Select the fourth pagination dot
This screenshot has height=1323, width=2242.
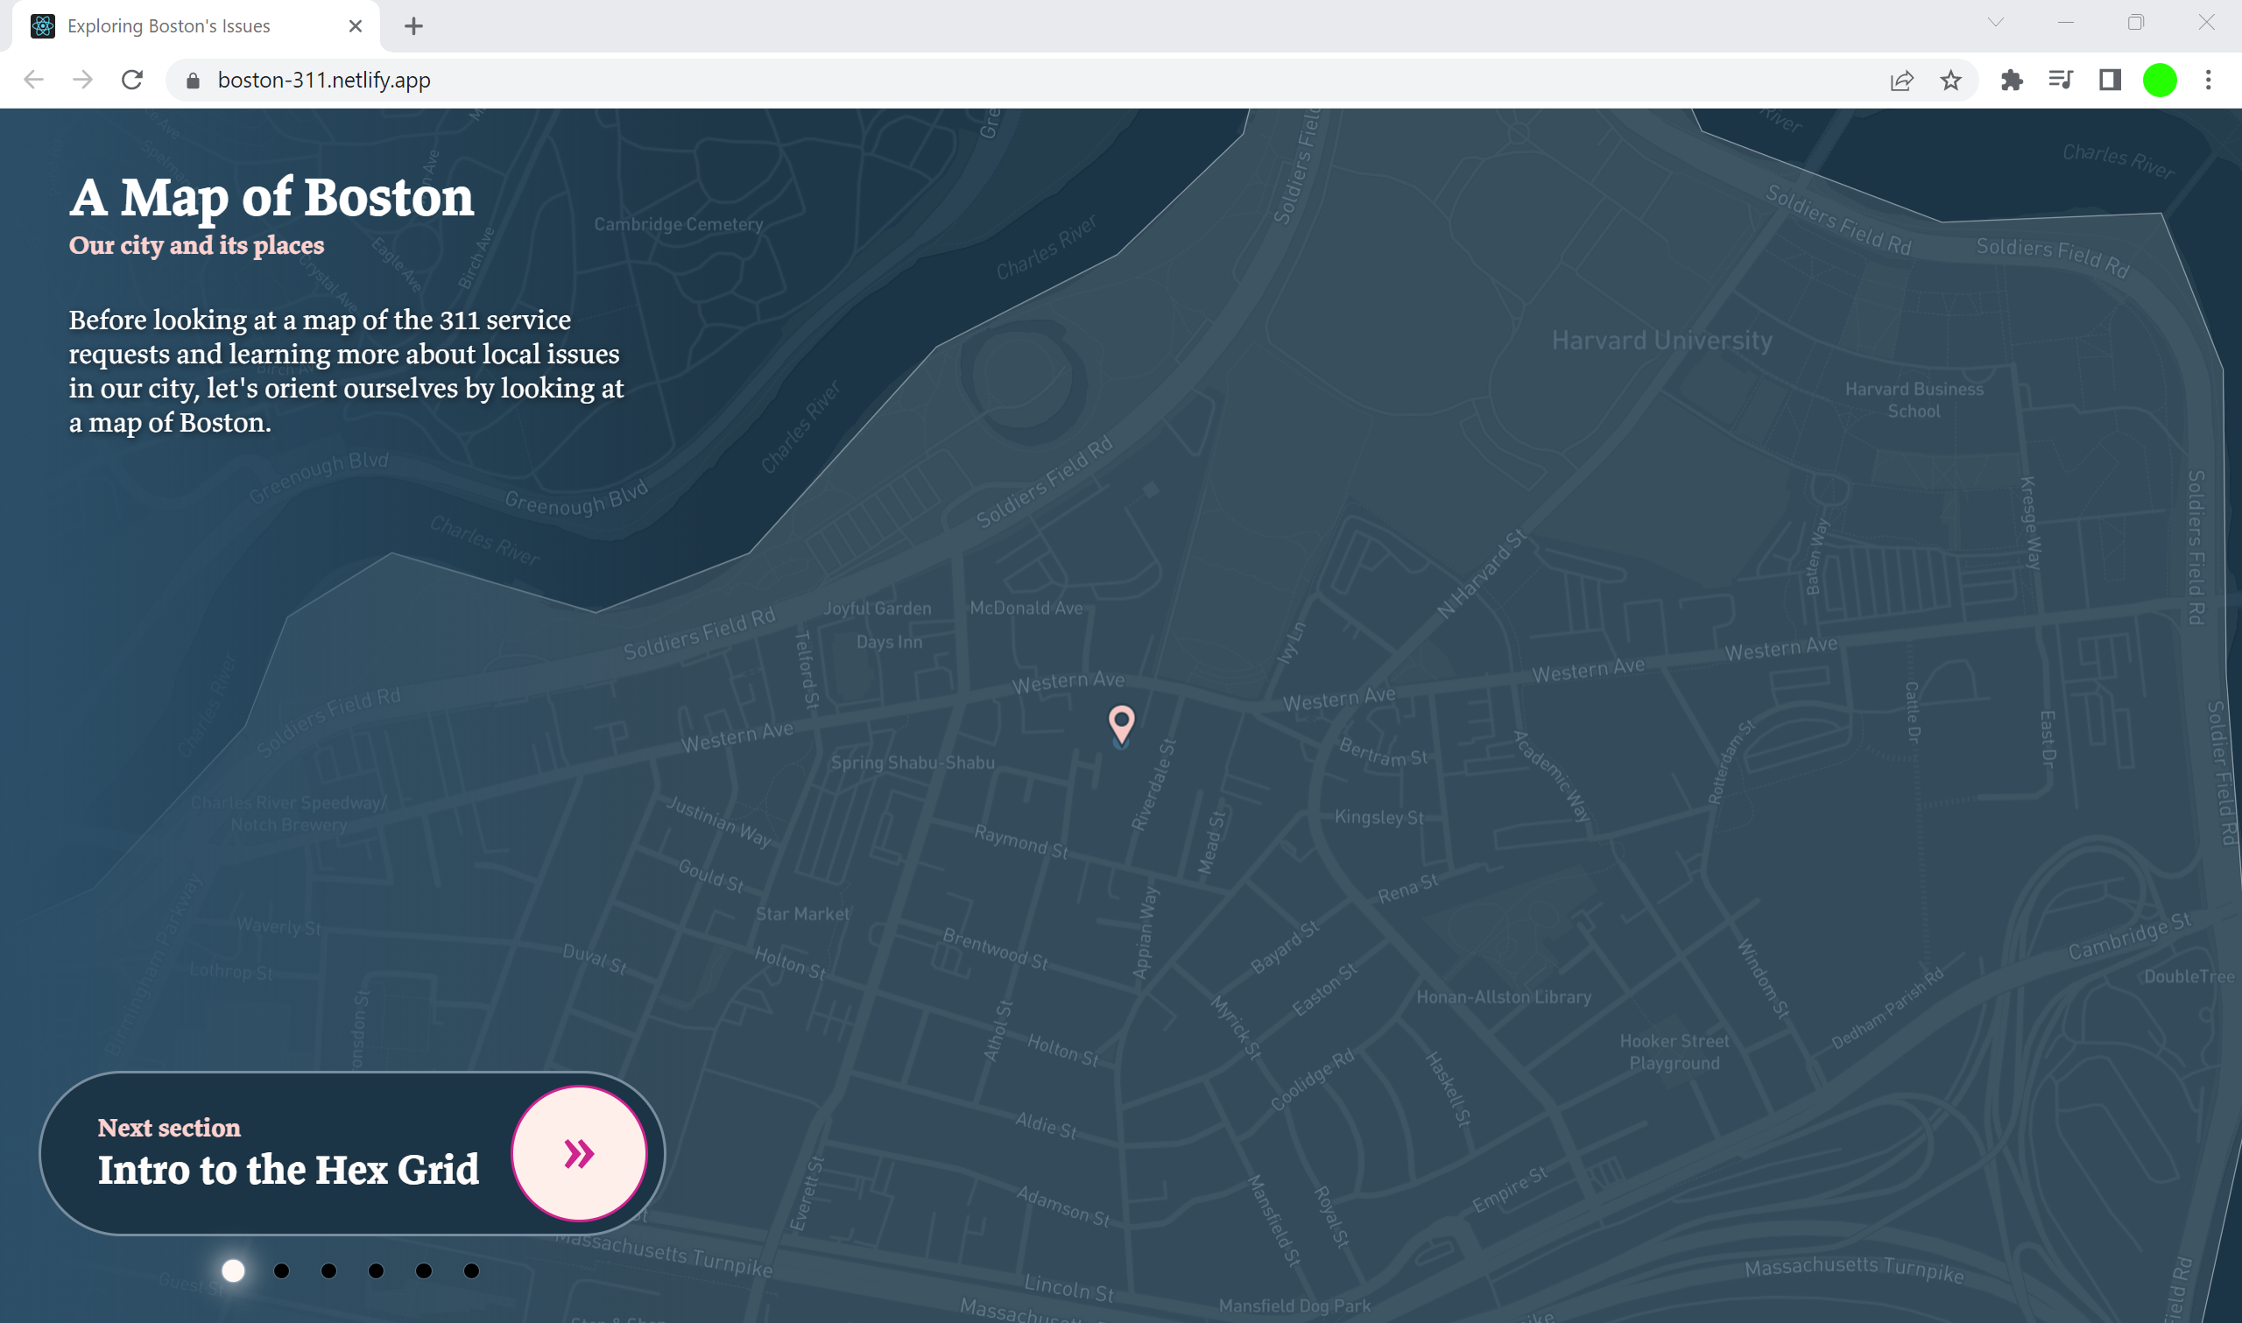(x=377, y=1270)
